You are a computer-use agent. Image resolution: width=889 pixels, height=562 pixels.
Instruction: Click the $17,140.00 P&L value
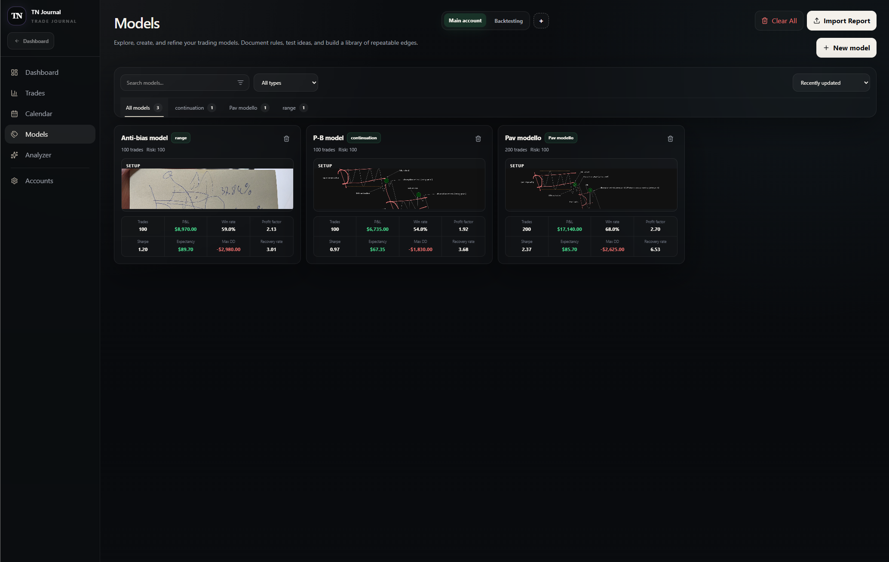tap(570, 229)
